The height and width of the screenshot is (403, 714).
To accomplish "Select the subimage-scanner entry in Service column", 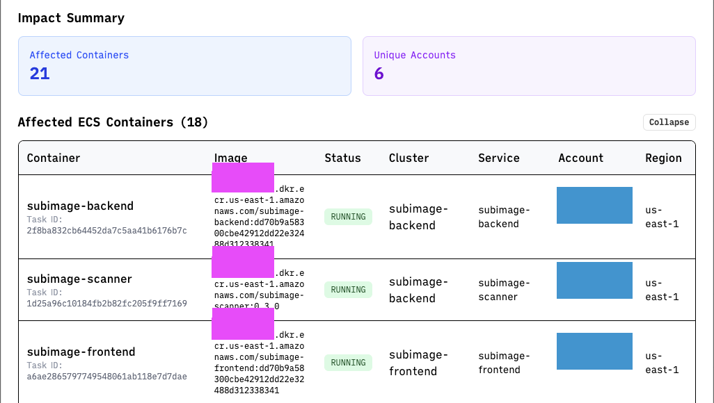I will tap(504, 290).
